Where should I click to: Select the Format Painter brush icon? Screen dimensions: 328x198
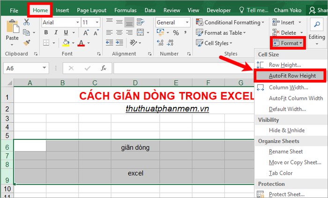pos(26,42)
